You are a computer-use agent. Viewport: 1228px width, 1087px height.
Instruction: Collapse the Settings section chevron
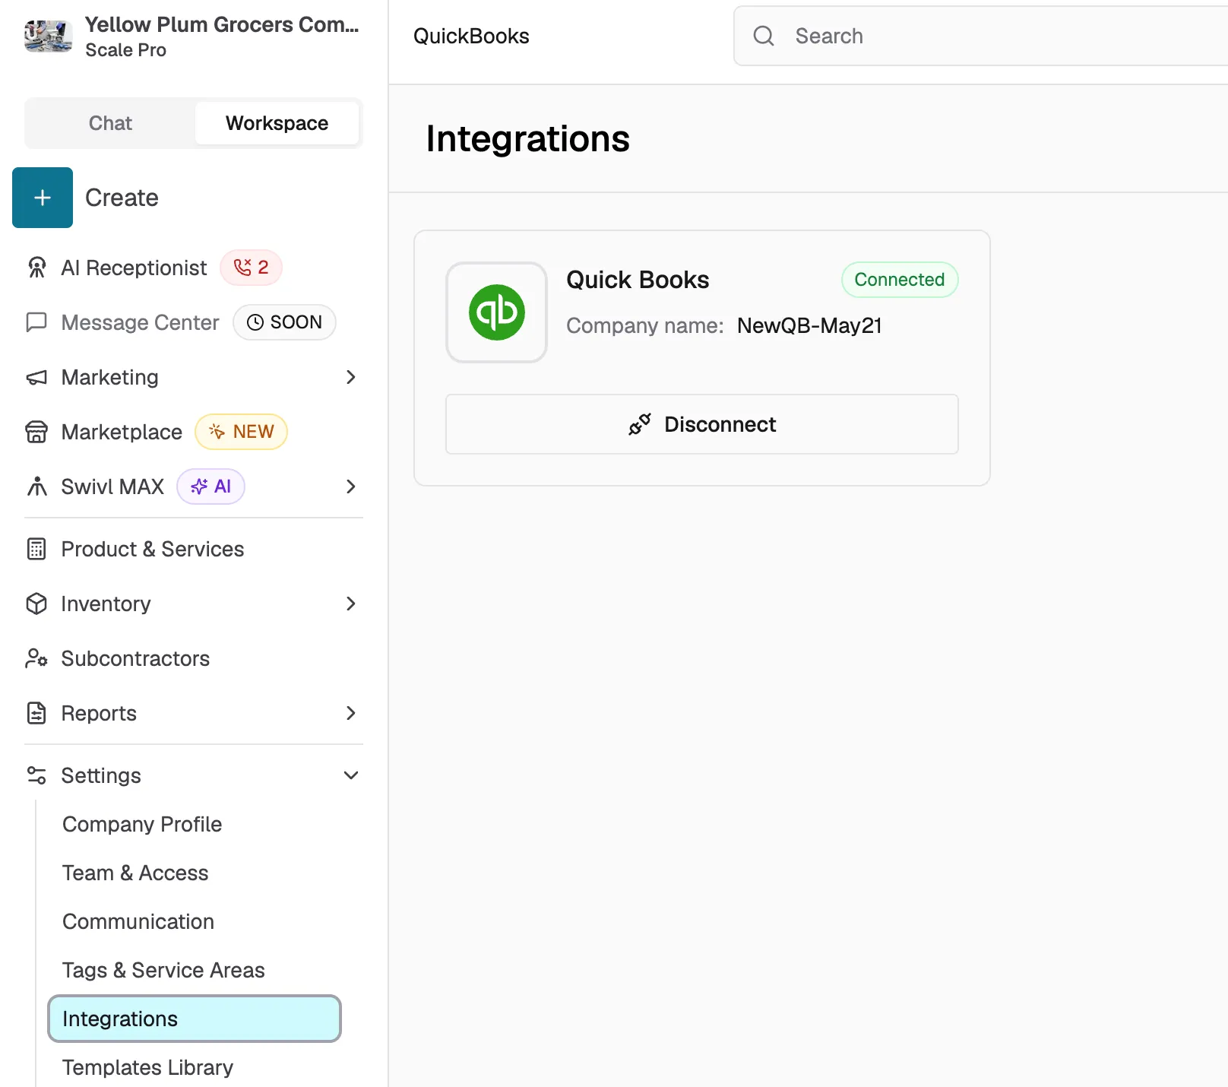351,775
